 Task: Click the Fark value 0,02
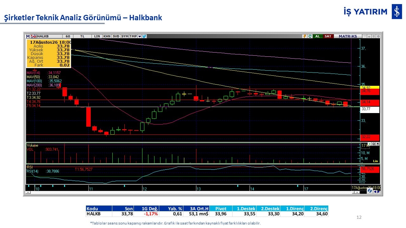pyautogui.click(x=65, y=65)
